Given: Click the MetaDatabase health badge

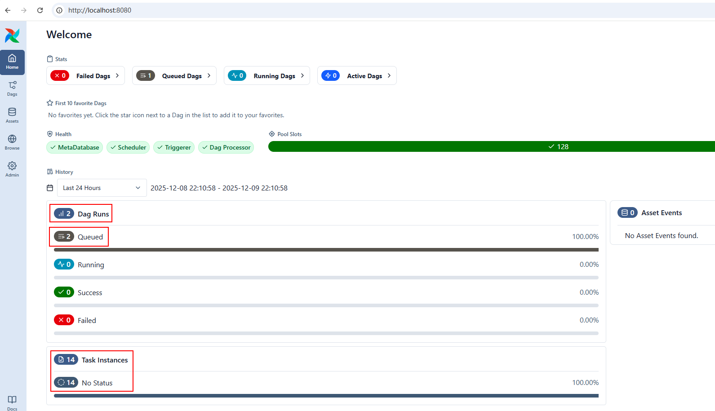Looking at the screenshot, I should (x=75, y=147).
